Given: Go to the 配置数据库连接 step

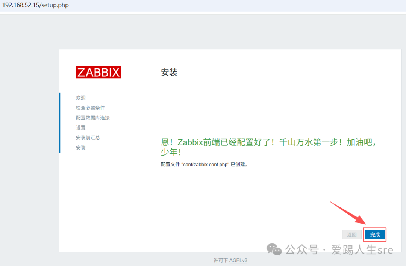Looking at the screenshot, I should click(93, 118).
